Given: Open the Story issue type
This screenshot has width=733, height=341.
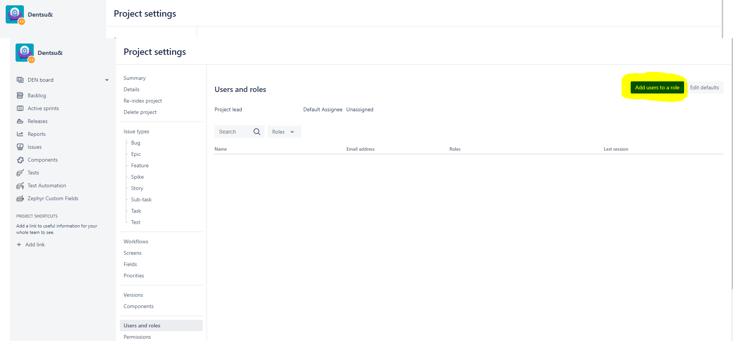Looking at the screenshot, I should coord(137,188).
